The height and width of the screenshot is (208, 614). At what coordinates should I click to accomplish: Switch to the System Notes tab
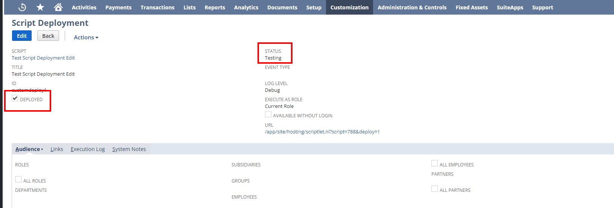click(129, 149)
